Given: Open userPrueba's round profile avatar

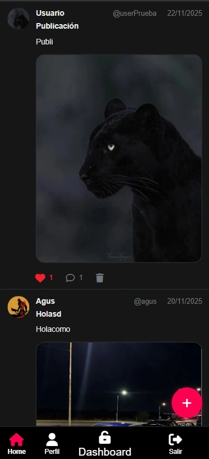Looking at the screenshot, I should point(18,19).
